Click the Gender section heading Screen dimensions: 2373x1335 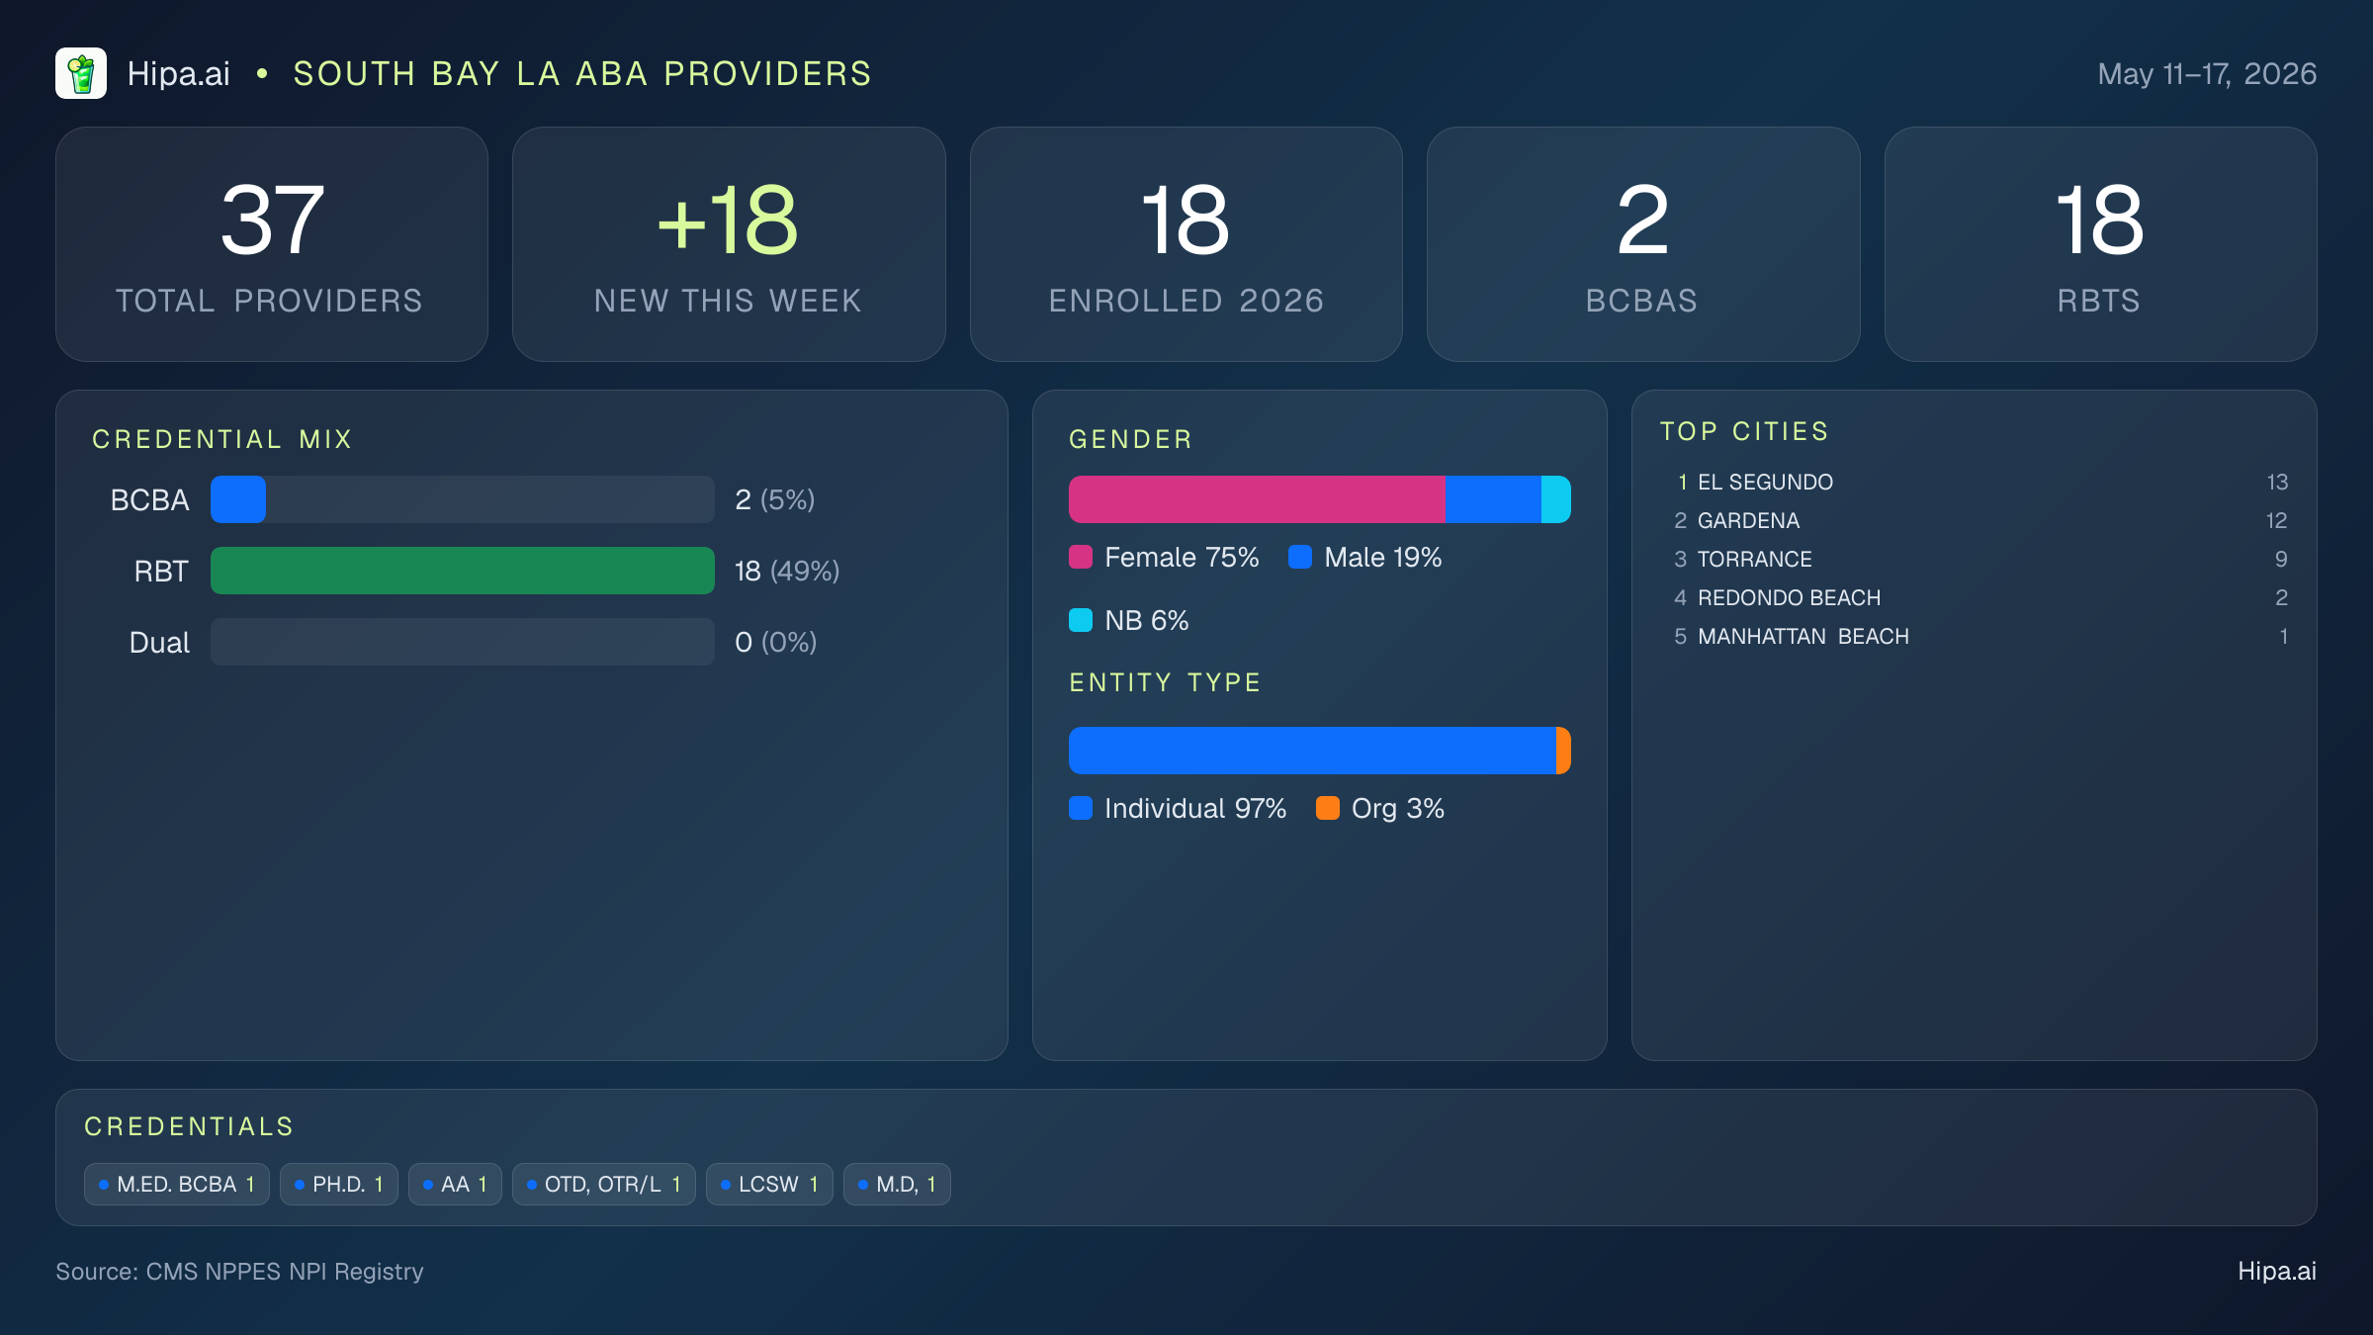click(1131, 439)
